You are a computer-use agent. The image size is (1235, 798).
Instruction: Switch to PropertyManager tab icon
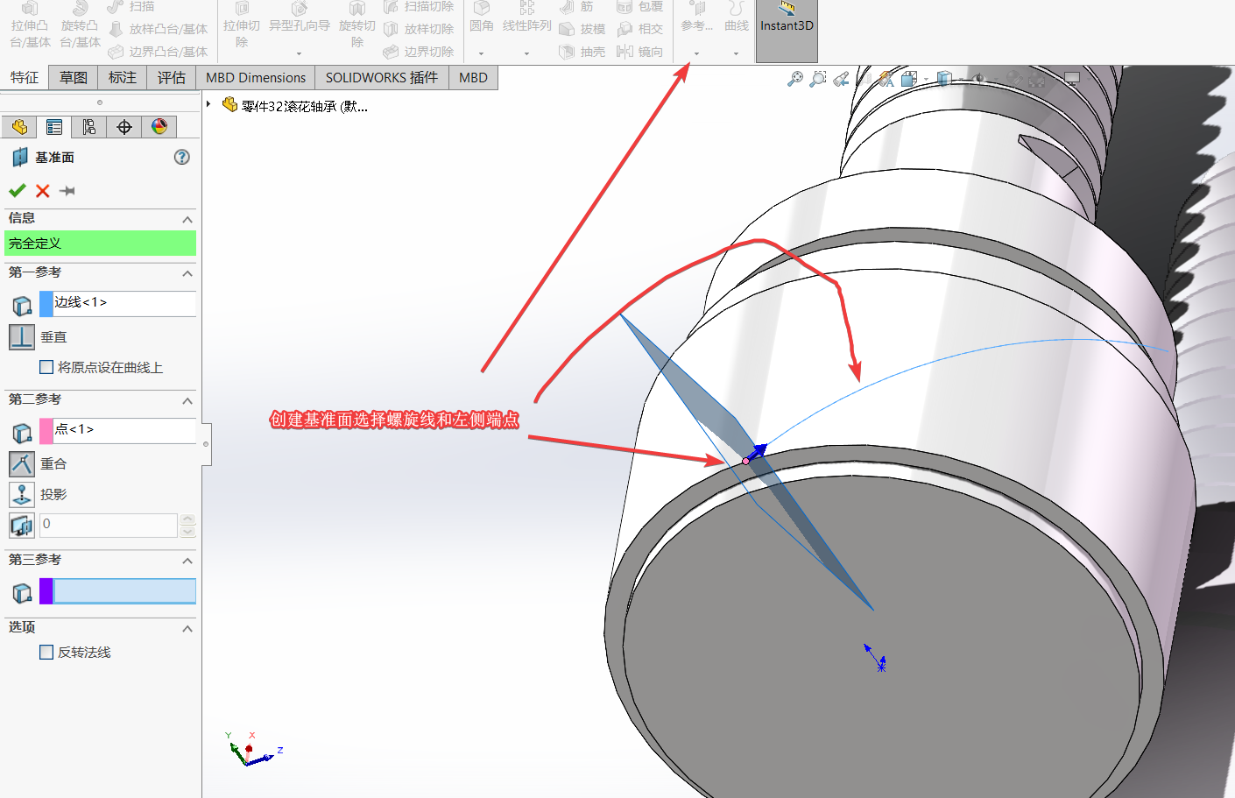54,127
